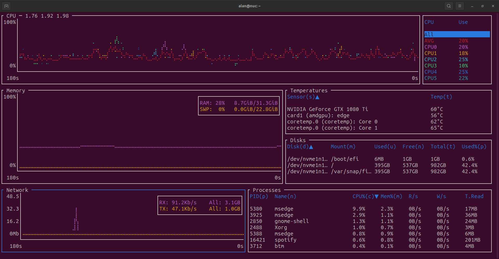Select the All entry in CPU list

(457, 34)
